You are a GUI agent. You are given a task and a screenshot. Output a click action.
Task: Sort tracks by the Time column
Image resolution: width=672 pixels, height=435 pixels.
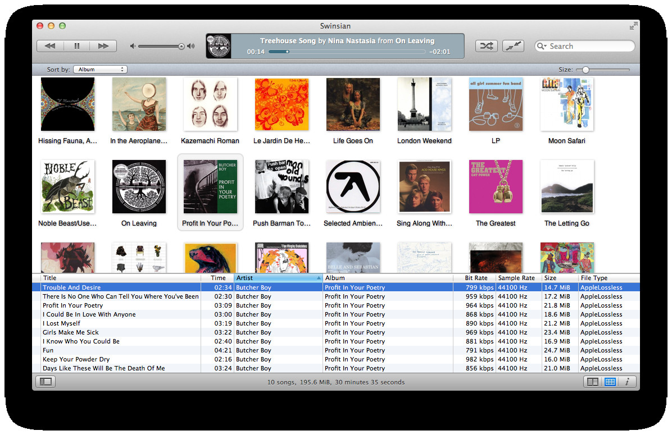pos(217,278)
